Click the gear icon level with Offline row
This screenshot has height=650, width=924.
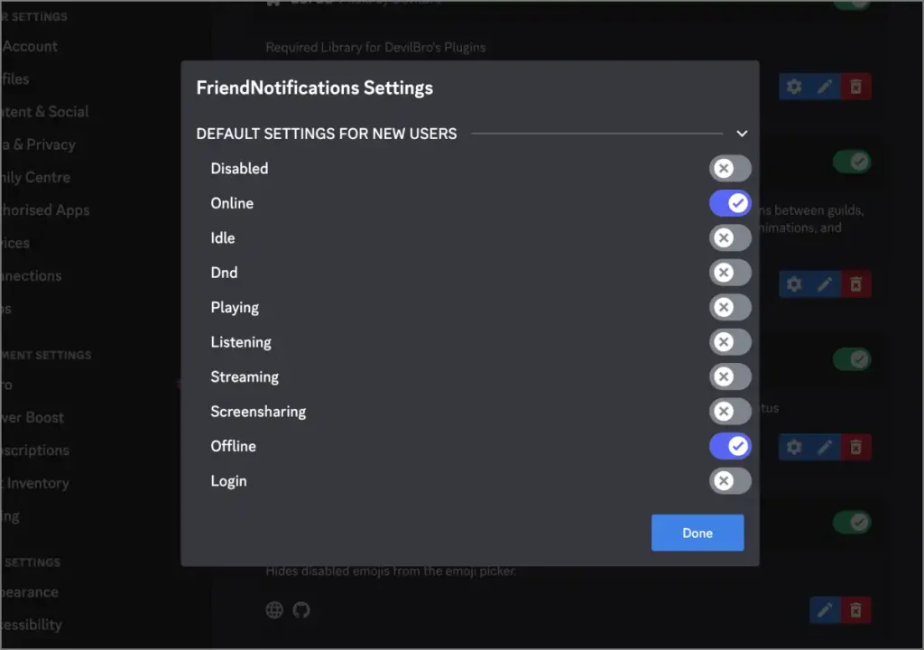tap(794, 447)
